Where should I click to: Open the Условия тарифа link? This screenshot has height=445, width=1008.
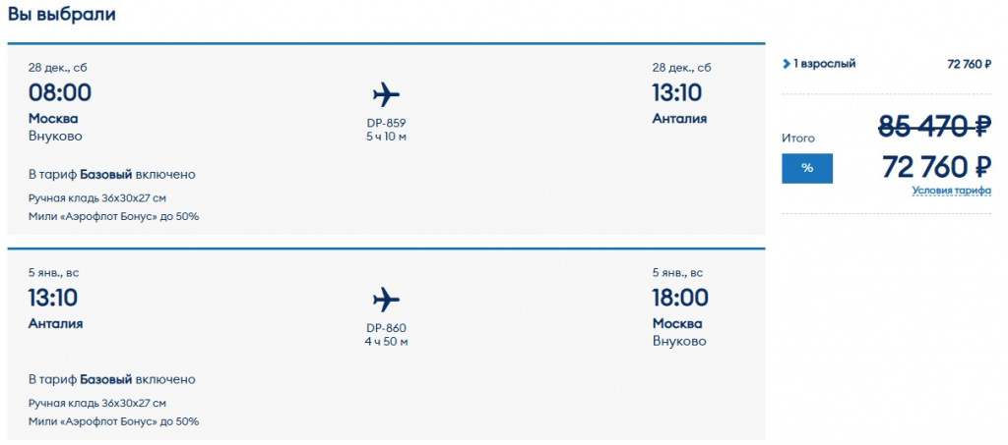tap(951, 191)
